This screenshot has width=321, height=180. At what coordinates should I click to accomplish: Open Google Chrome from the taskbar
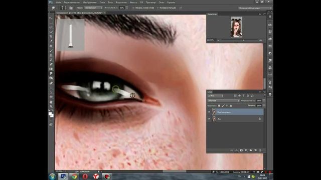point(74,176)
